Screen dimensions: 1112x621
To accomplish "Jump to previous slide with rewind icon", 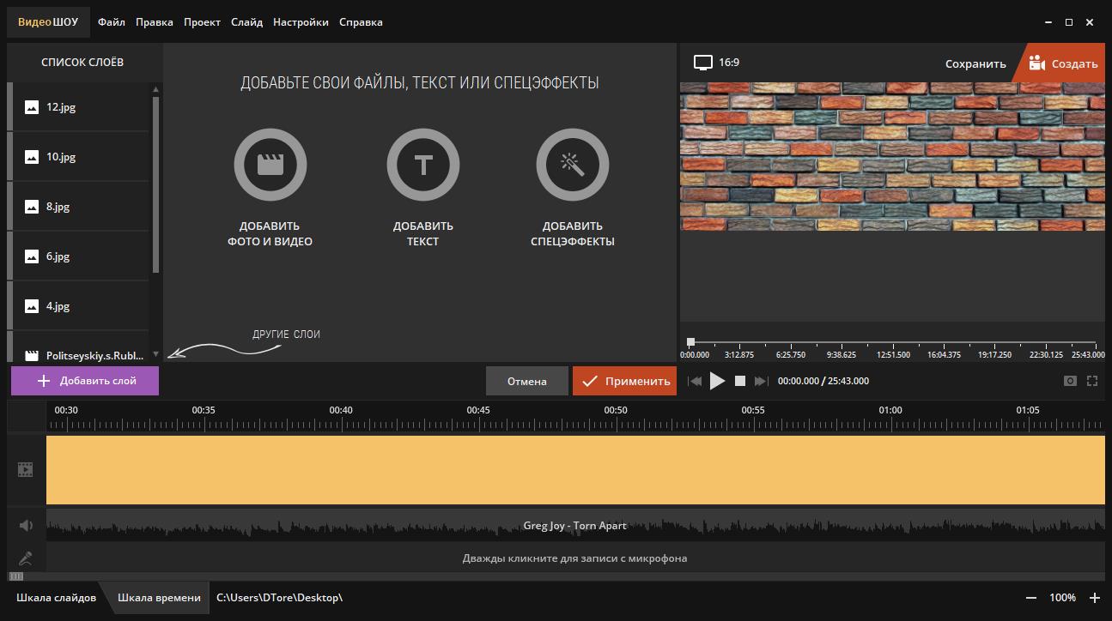I will (x=695, y=381).
